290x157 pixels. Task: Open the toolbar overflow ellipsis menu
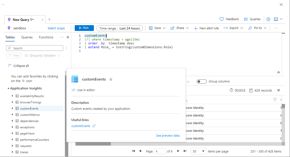276,28
